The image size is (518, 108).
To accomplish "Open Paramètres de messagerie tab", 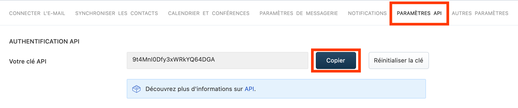I will 299,13.
